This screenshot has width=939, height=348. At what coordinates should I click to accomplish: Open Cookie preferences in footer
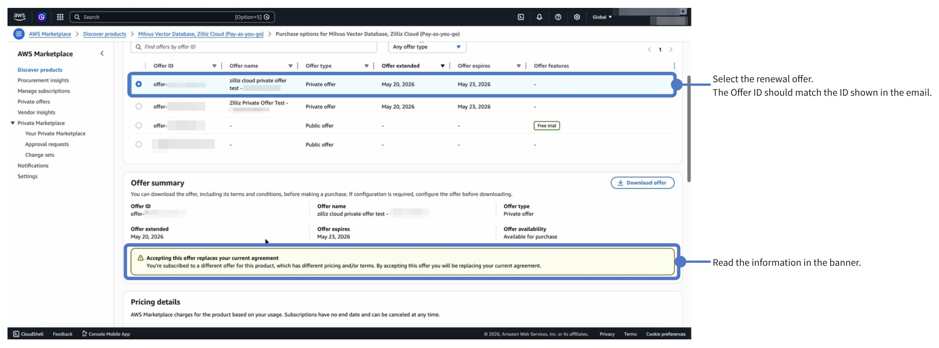click(x=666, y=334)
